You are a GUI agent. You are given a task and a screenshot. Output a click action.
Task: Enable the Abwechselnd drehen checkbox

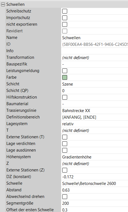click(65, 197)
